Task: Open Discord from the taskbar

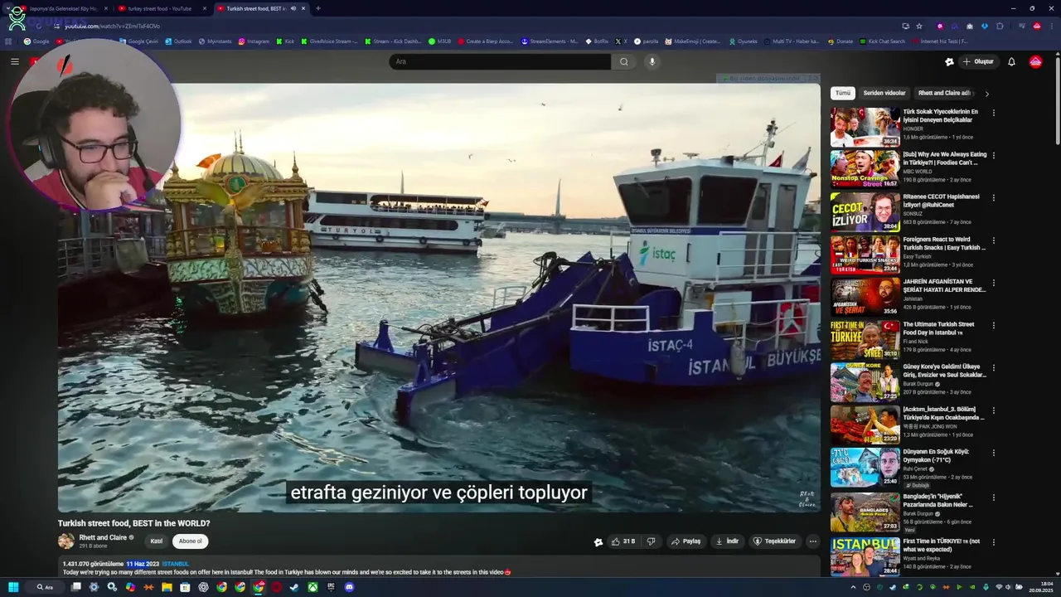Action: [349, 587]
